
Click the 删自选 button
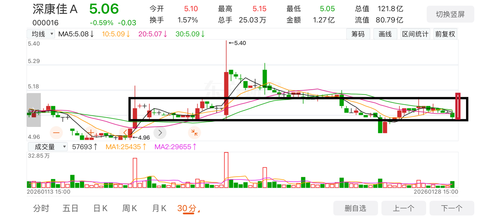pos(356,208)
